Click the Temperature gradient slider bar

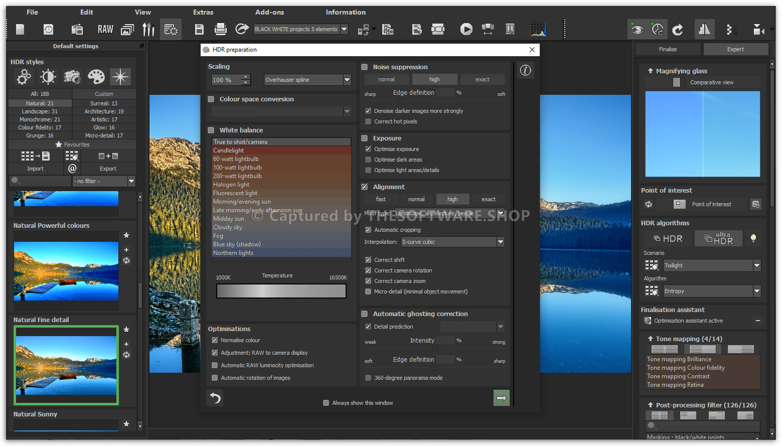coord(281,291)
